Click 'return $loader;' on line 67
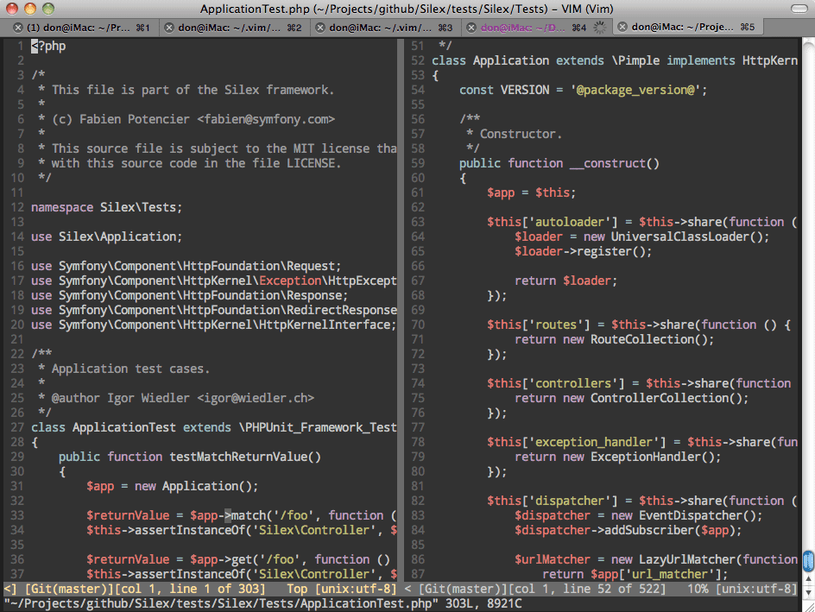815x612 pixels. tap(566, 281)
